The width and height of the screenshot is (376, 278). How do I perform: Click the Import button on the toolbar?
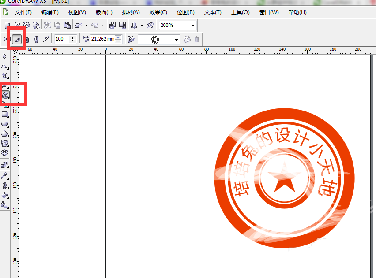pyautogui.click(x=112, y=25)
